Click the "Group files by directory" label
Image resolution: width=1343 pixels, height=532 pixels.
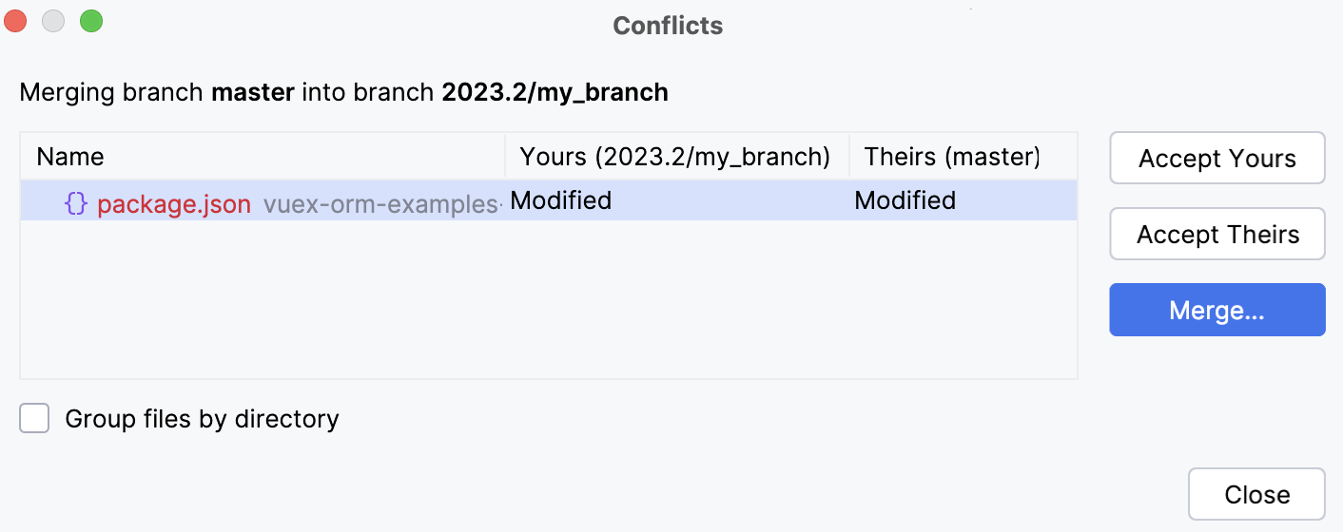pyautogui.click(x=202, y=418)
